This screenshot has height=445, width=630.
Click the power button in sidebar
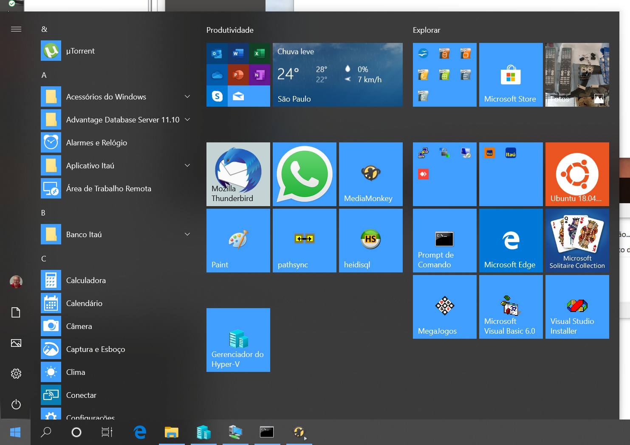(16, 404)
